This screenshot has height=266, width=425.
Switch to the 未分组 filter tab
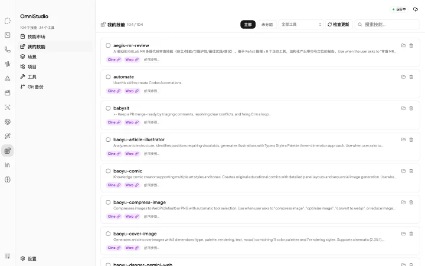pyautogui.click(x=267, y=24)
